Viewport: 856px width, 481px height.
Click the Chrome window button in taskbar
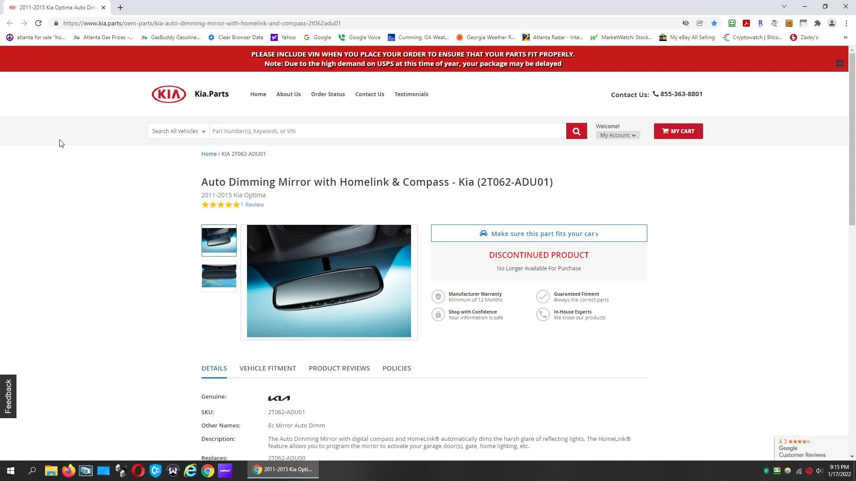tap(283, 470)
